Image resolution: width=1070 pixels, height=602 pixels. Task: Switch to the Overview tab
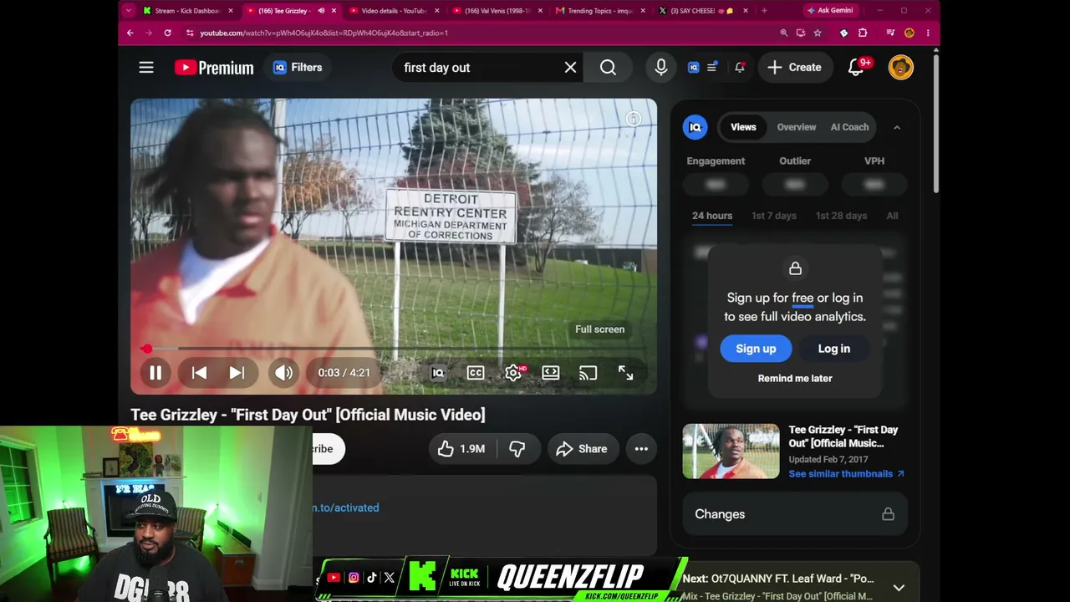(x=797, y=127)
